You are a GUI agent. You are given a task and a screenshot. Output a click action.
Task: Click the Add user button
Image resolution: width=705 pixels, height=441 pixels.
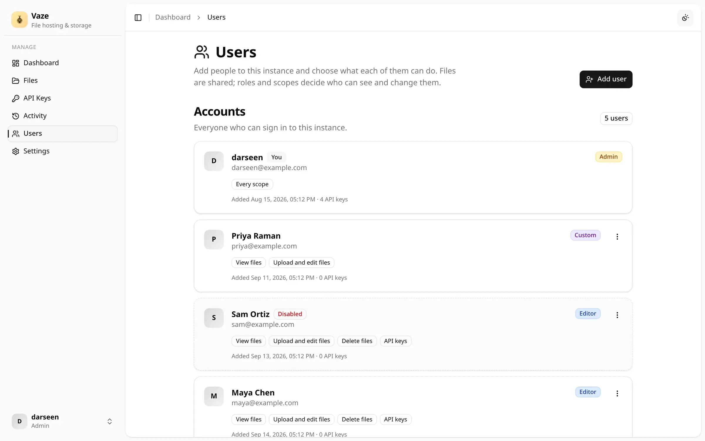click(606, 79)
